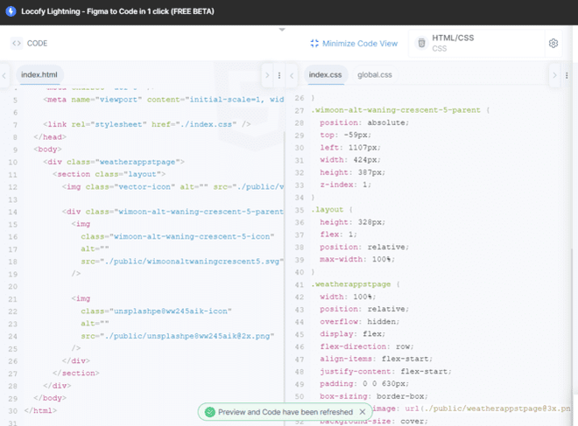578x426 pixels.
Task: Click the link rel="stylesheet" line
Action: pos(147,124)
